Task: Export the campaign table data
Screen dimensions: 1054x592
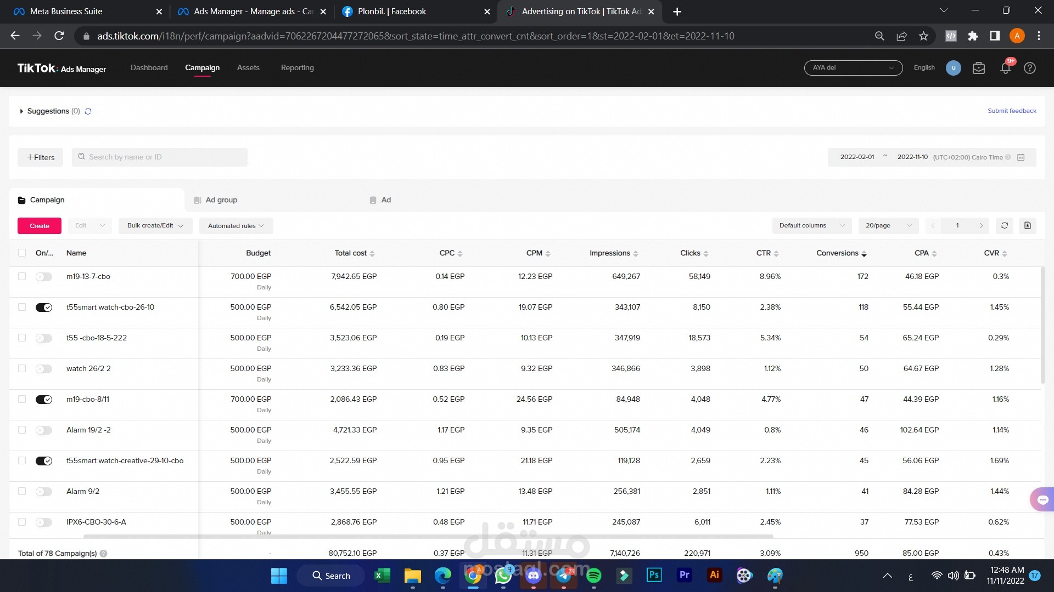Action: (x=1028, y=226)
